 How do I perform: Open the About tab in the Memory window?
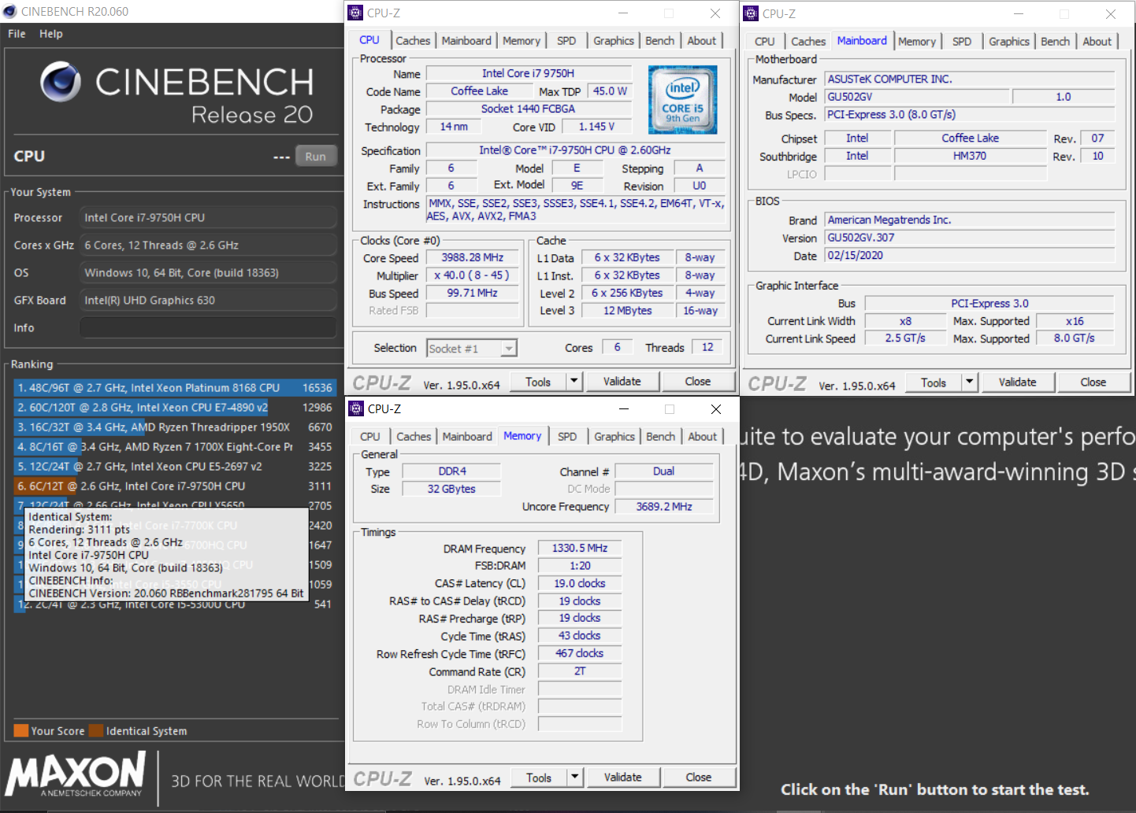point(703,437)
